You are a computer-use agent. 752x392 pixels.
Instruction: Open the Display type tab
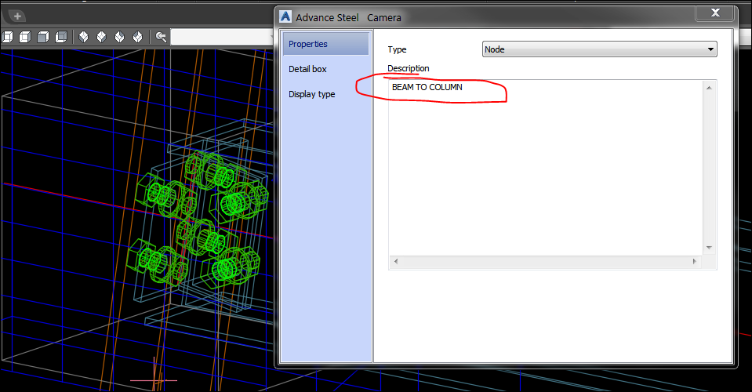(312, 94)
